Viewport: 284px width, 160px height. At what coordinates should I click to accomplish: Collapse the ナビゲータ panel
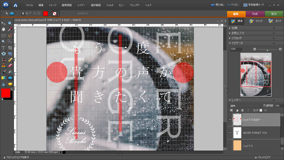click(230, 43)
